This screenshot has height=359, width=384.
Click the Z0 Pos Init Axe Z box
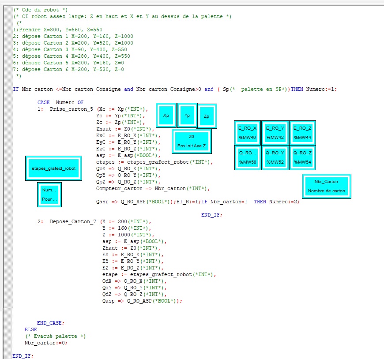191,141
